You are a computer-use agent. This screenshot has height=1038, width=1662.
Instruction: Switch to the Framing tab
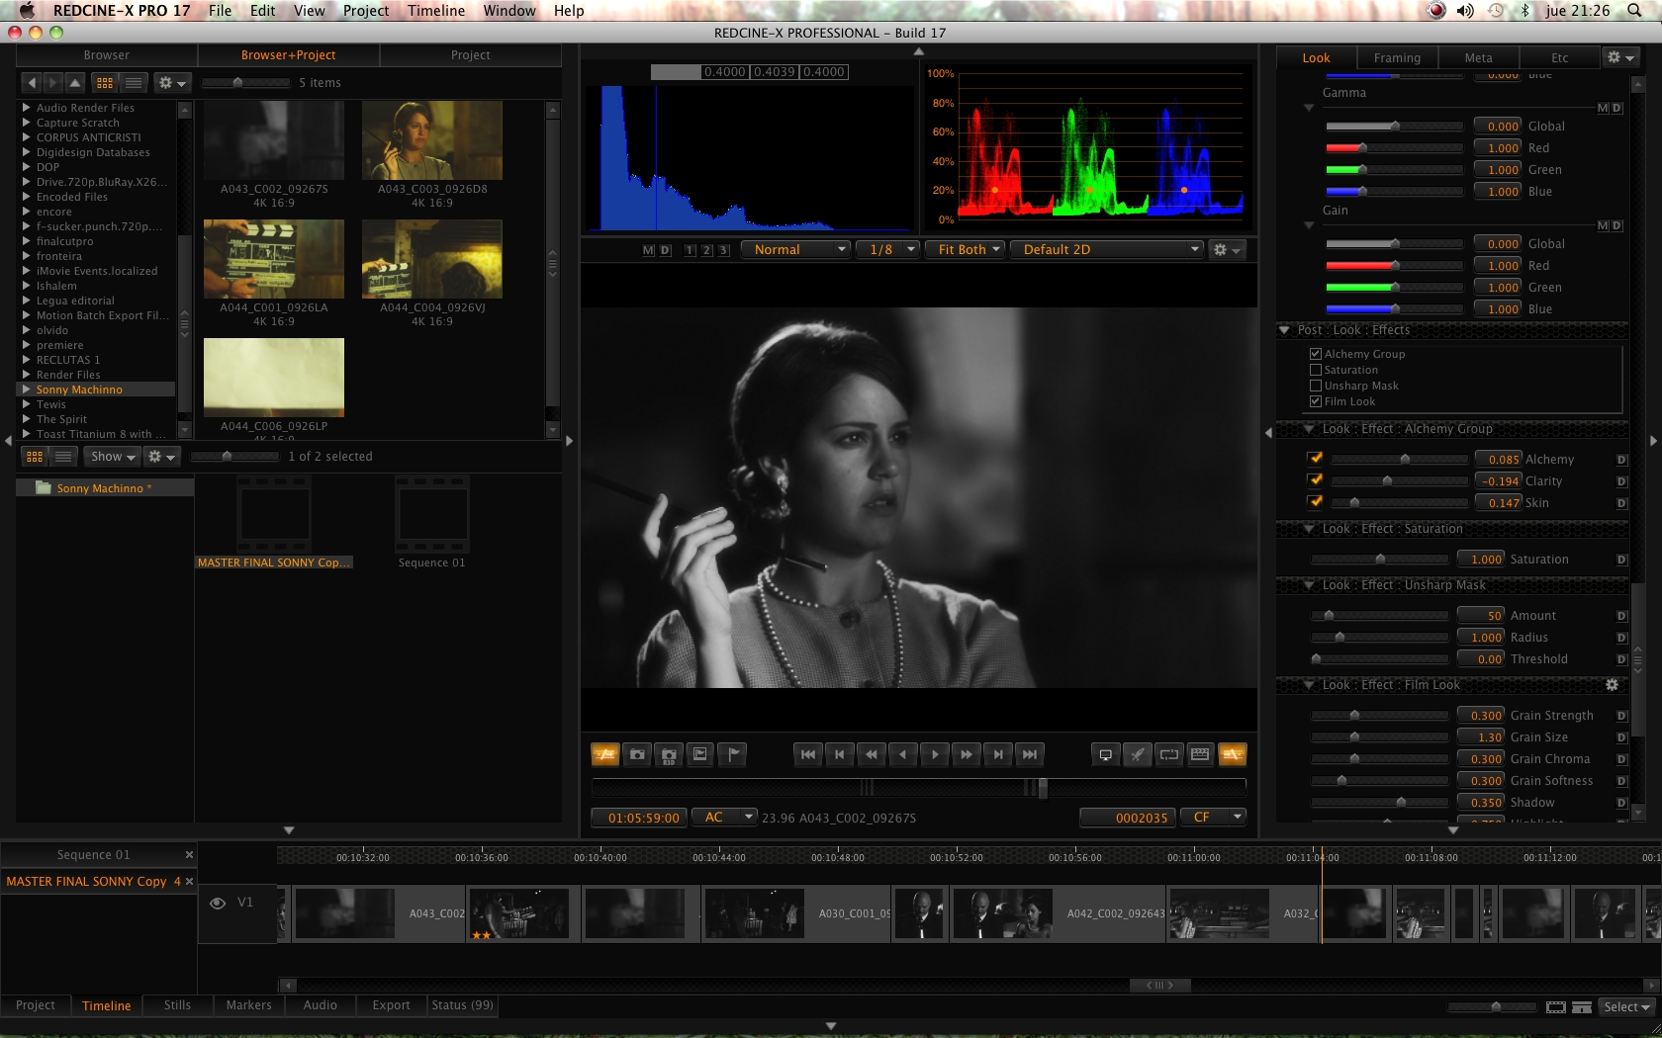click(x=1396, y=58)
